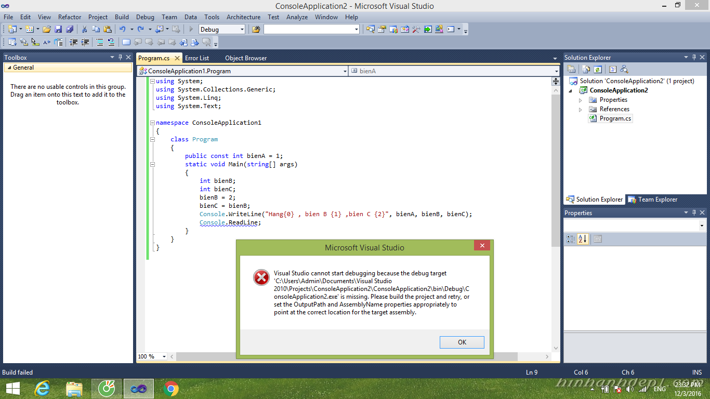Open the Toolbox wrench icon in toolbar

[416, 30]
